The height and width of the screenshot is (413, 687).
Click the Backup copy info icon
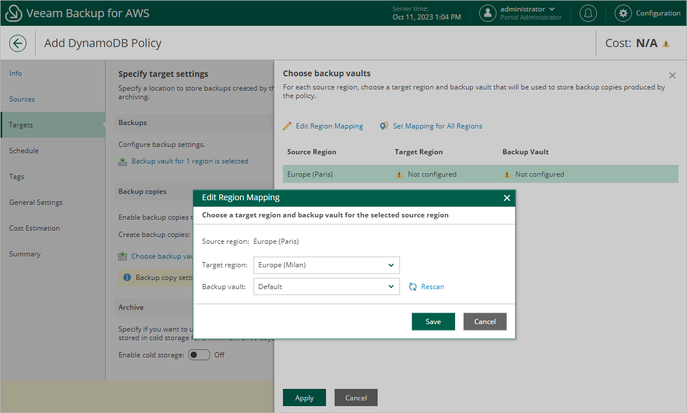coord(127,277)
